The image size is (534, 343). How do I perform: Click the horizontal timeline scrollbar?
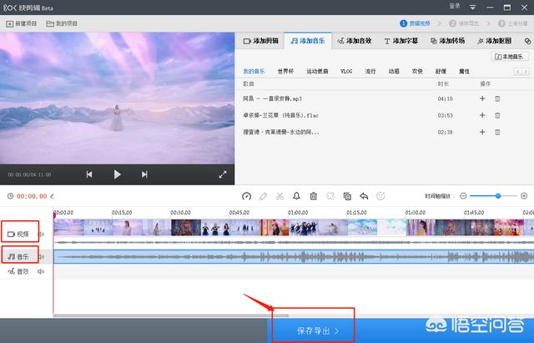coord(171,315)
